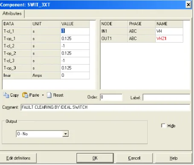Click the OUT1 node cell
This screenshot has height=165, width=194.
(x=114, y=38)
